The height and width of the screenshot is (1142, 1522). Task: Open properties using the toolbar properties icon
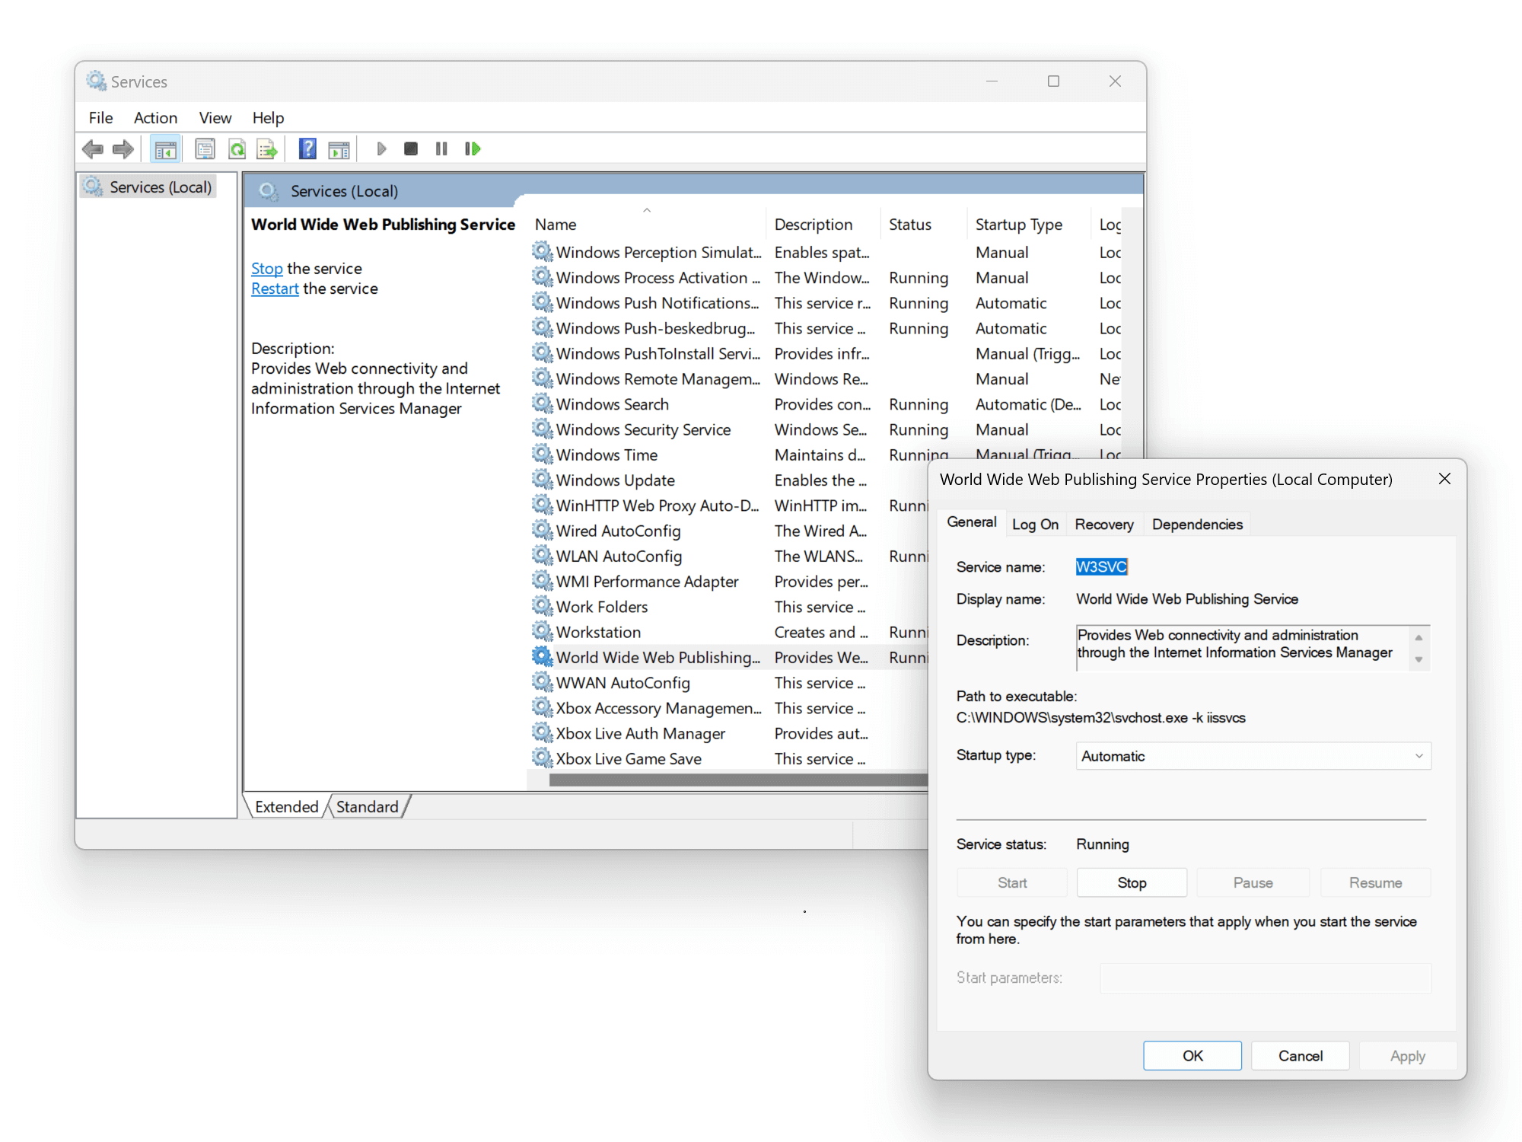[205, 148]
